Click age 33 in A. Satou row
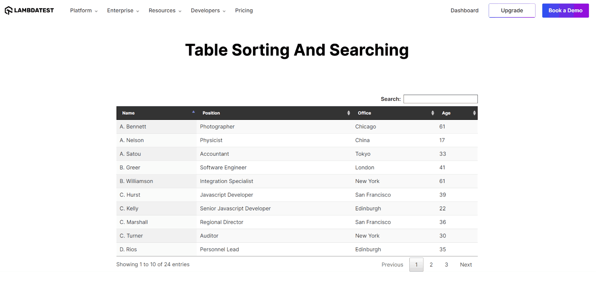596x293 pixels. click(x=457, y=154)
